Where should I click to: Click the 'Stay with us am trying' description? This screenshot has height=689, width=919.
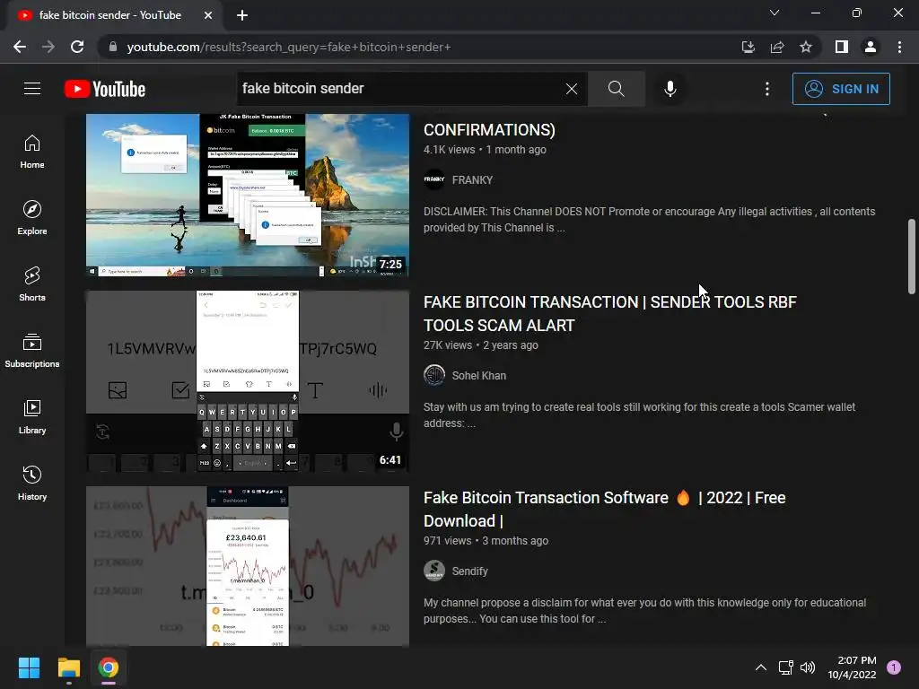(639, 415)
